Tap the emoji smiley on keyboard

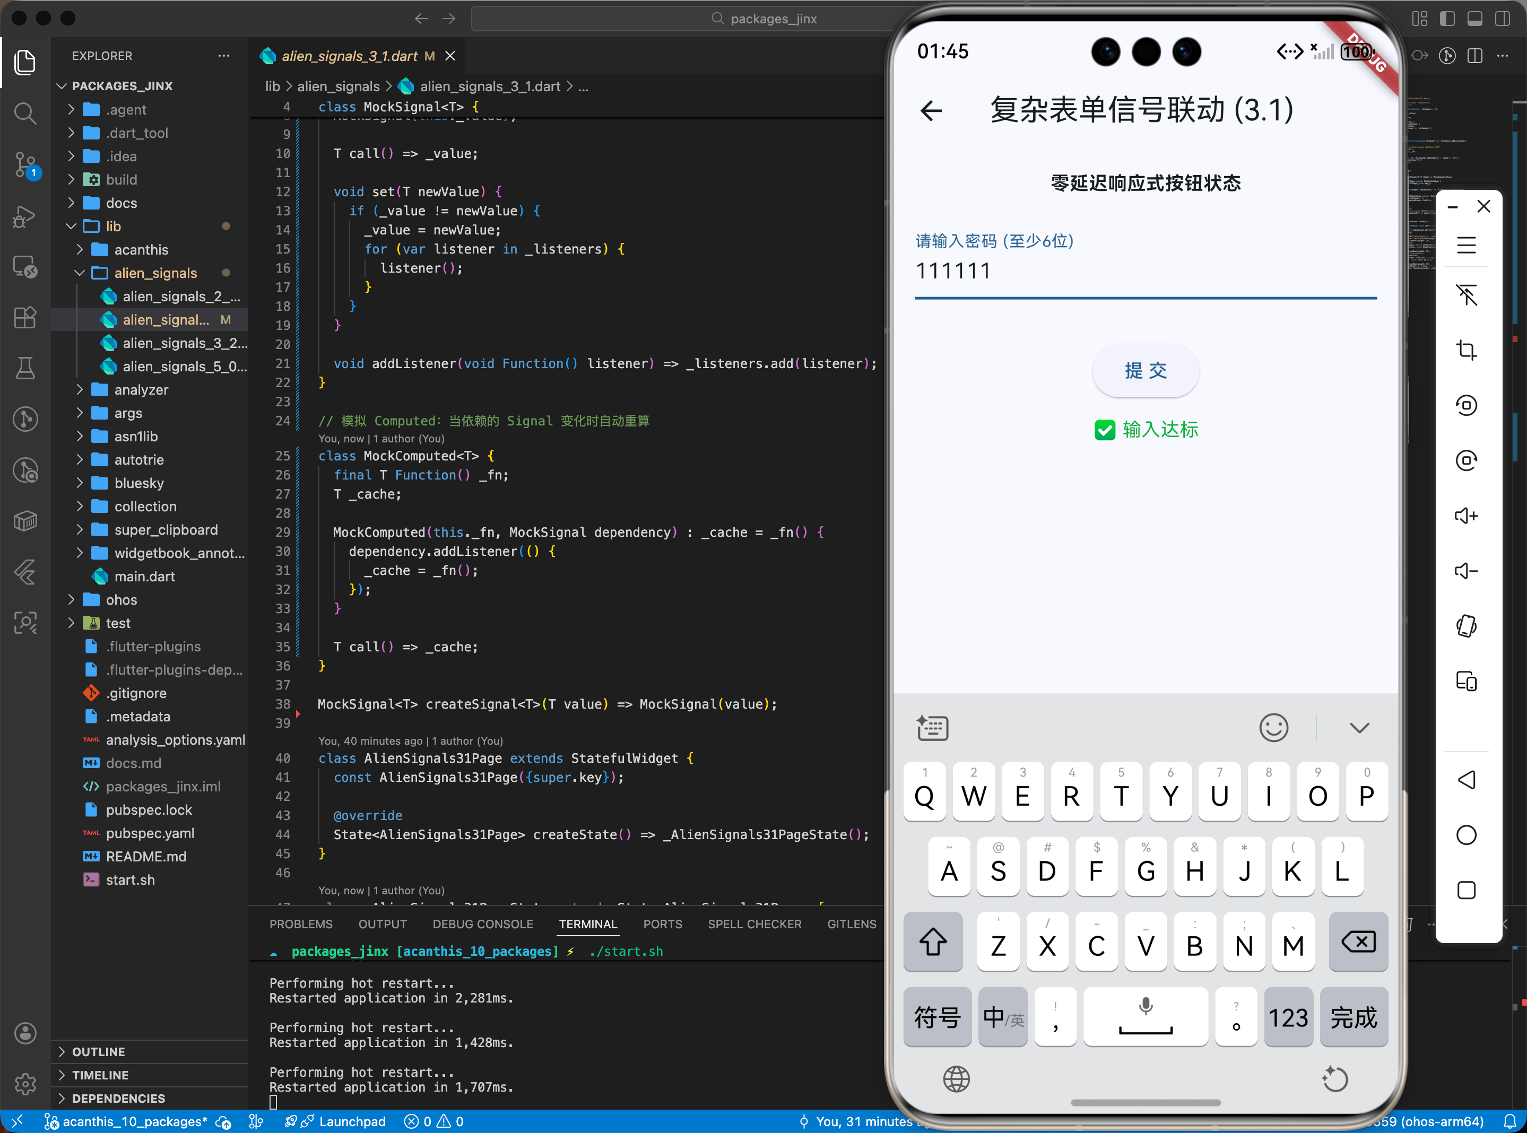[1273, 728]
